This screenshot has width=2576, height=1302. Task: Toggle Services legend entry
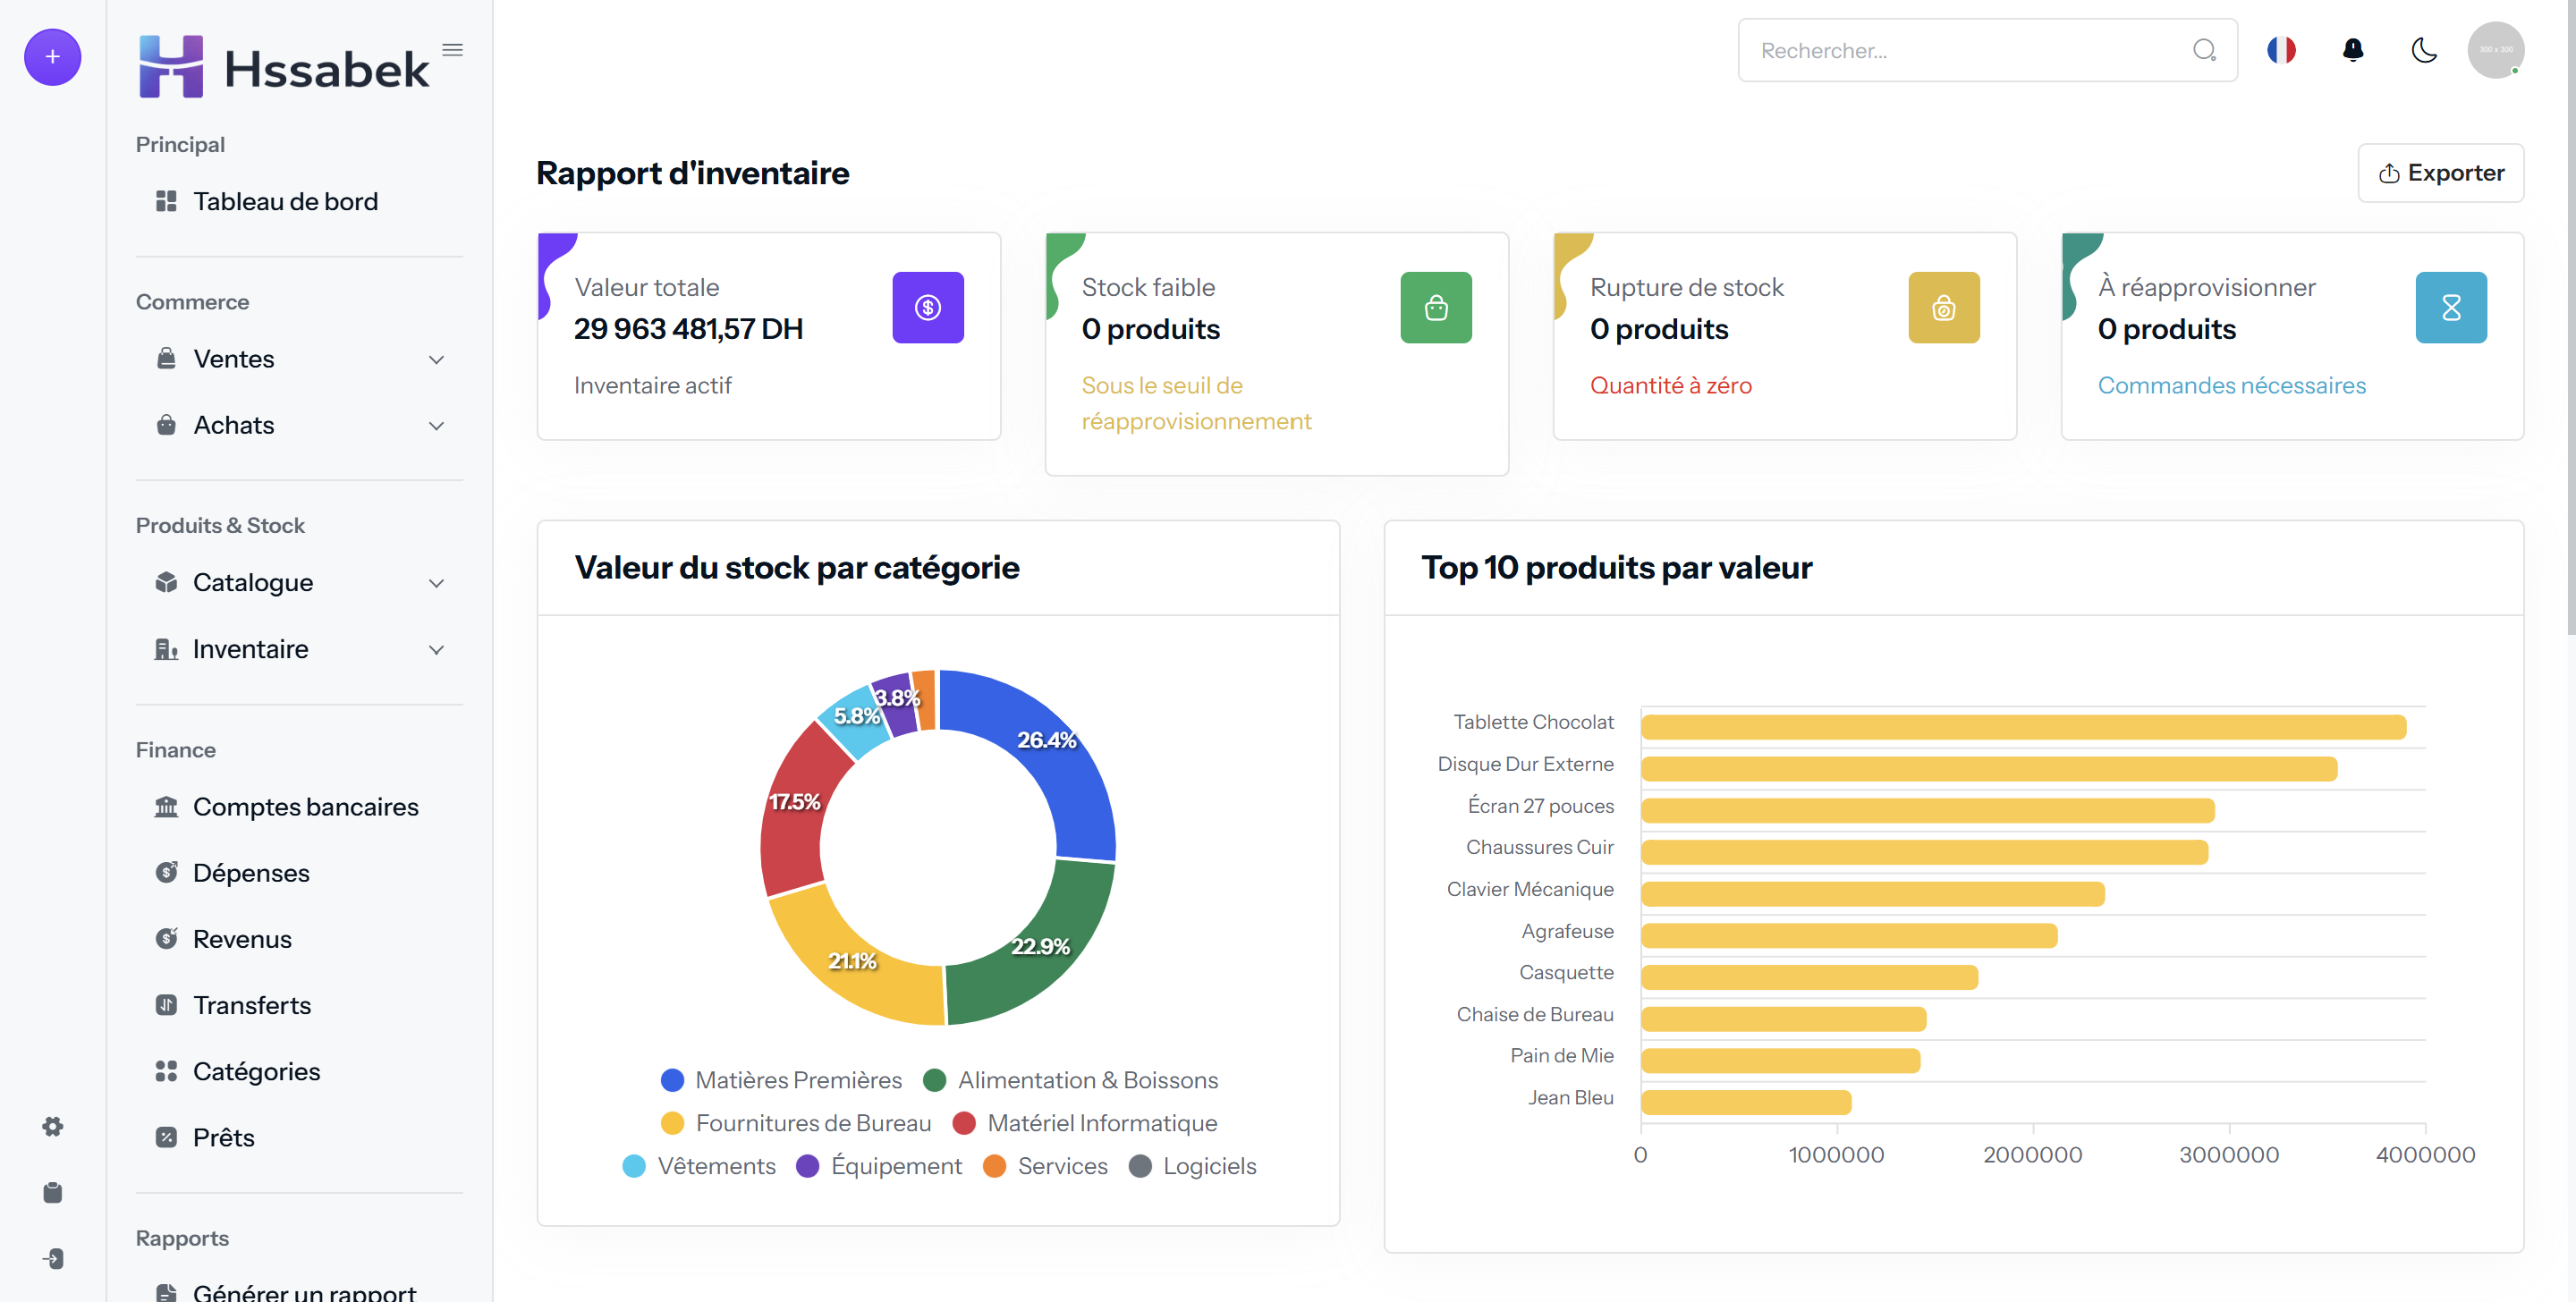[1045, 1166]
